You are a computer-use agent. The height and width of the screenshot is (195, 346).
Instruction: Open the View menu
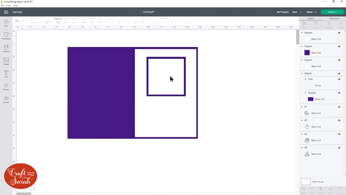click(9, 5)
